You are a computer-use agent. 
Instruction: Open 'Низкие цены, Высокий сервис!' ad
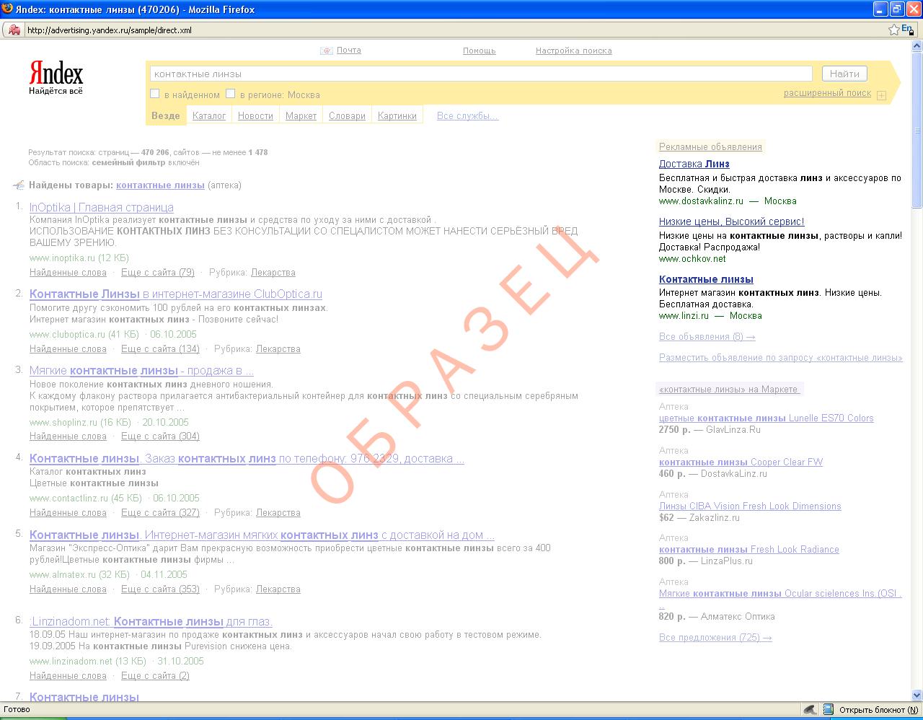tap(732, 221)
